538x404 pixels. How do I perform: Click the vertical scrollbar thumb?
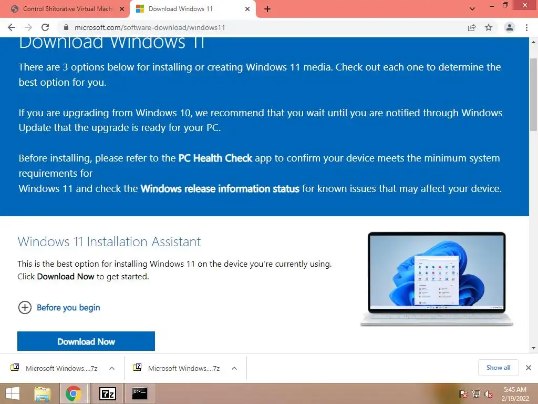coord(534,95)
